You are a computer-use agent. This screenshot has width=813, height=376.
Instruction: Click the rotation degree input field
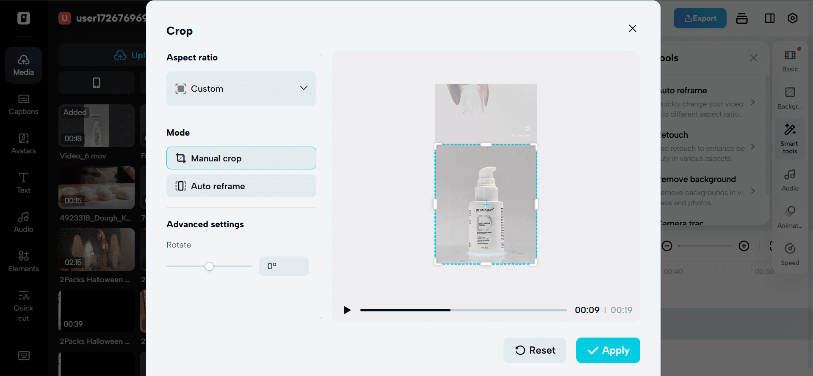(284, 266)
